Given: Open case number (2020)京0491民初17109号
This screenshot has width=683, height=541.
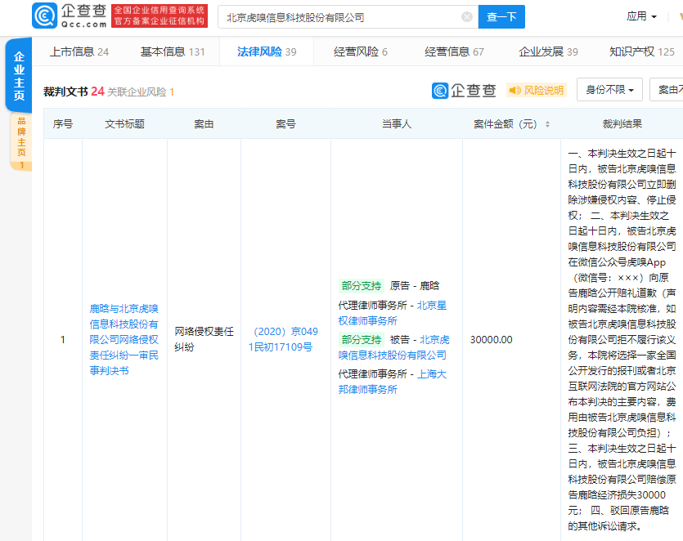Looking at the screenshot, I should click(x=283, y=339).
